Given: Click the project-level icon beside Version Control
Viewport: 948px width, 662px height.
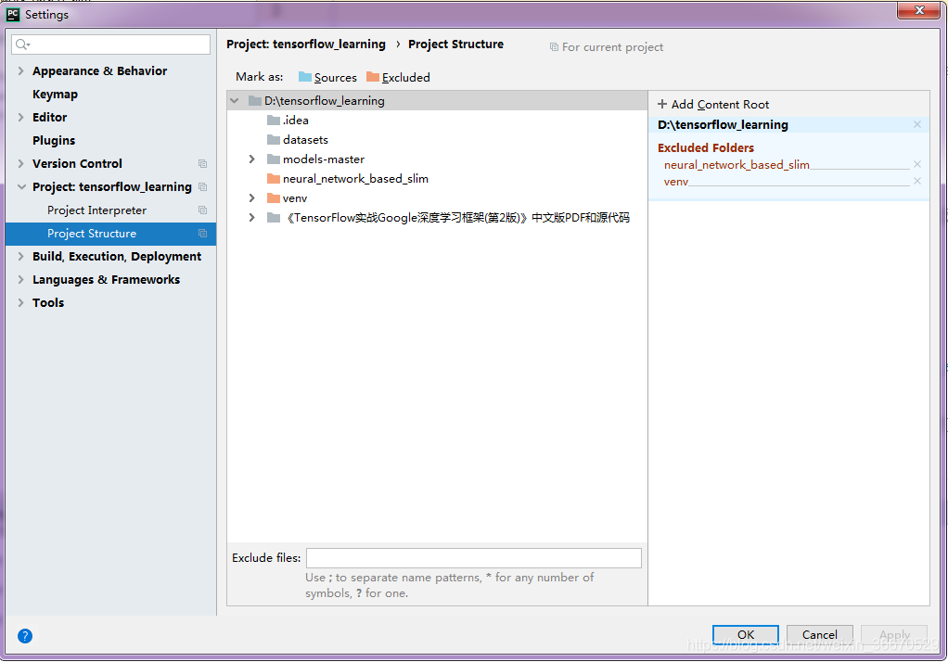Looking at the screenshot, I should click(x=202, y=164).
